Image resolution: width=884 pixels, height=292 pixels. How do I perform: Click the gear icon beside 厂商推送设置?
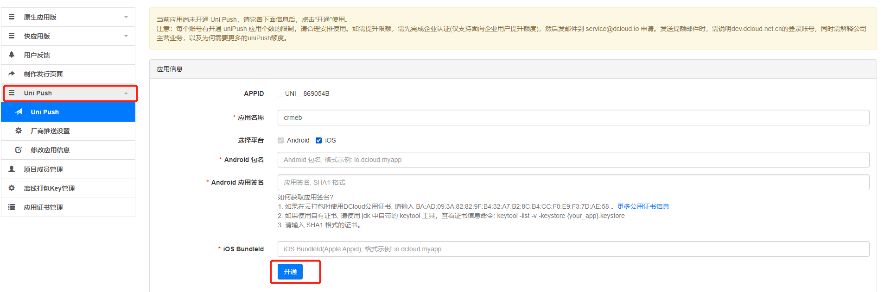point(19,131)
